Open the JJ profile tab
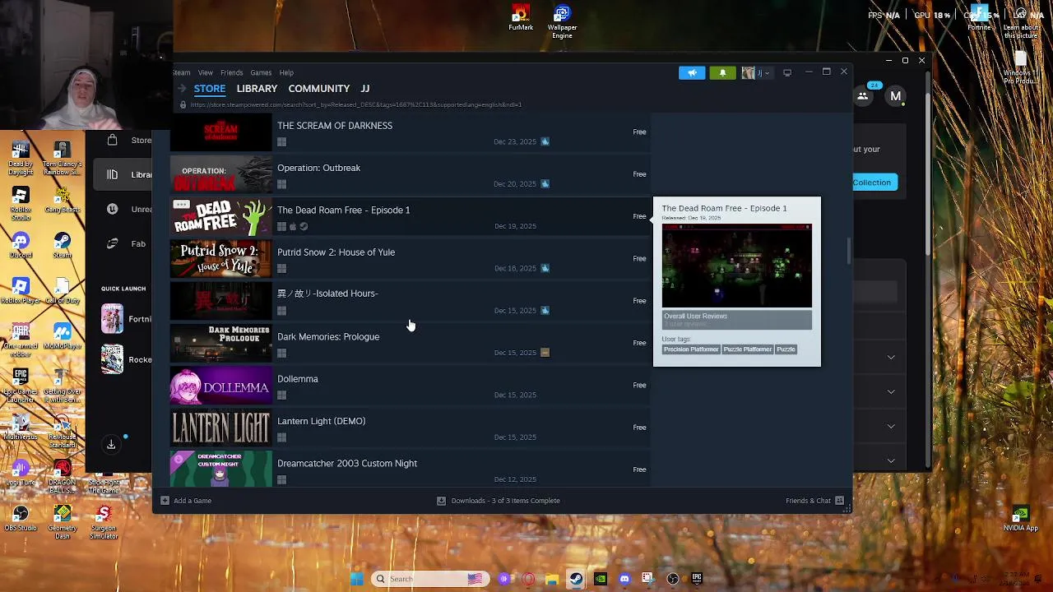The image size is (1053, 592). tap(365, 89)
